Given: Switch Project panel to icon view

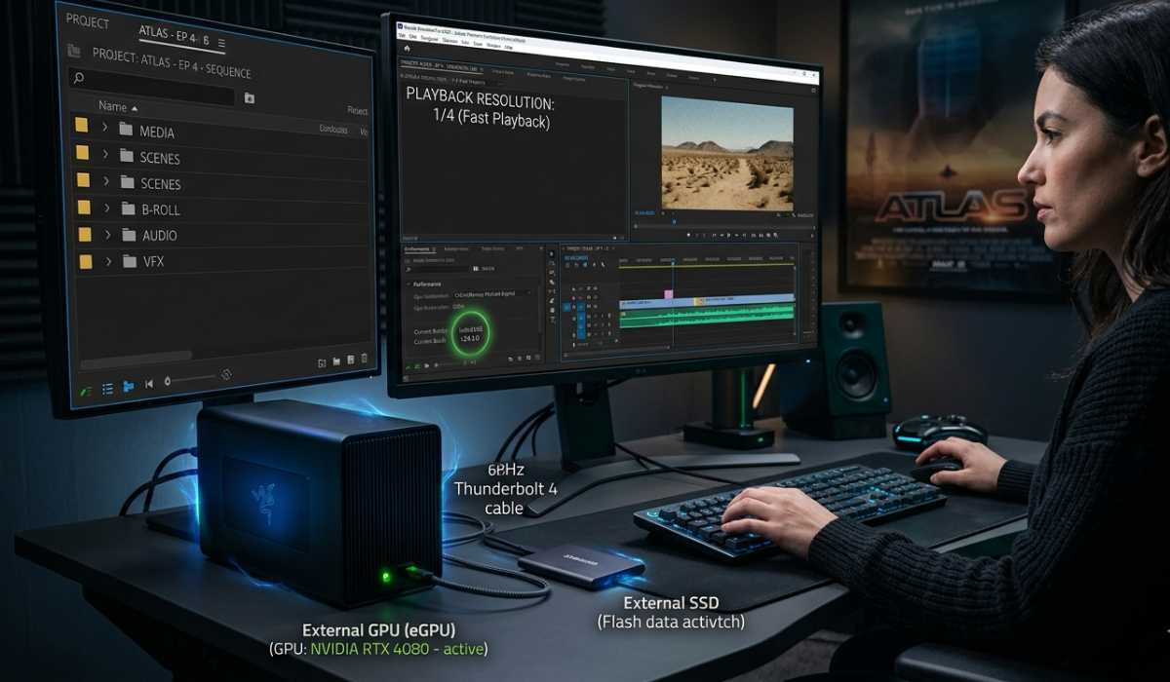Looking at the screenshot, I should [128, 387].
